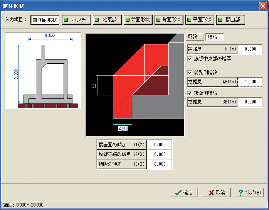Click the 橋座面の傾き i1 field

coord(160,145)
